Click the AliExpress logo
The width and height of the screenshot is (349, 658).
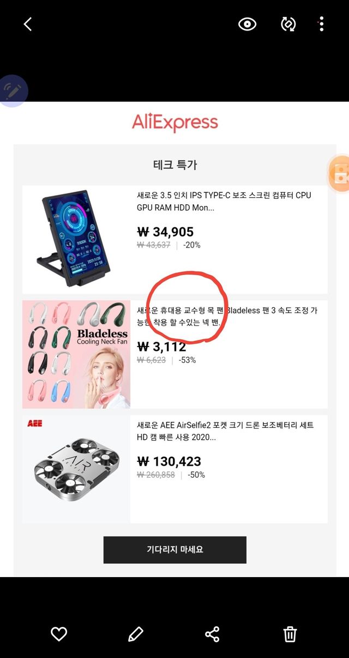coord(174,123)
